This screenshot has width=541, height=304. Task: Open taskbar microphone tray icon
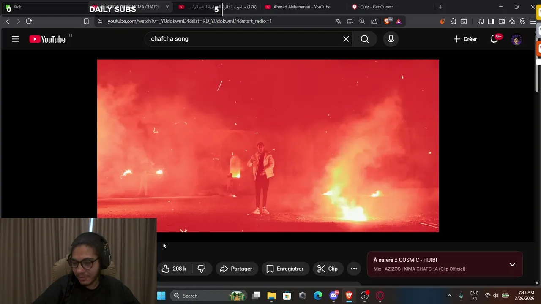pos(461,296)
